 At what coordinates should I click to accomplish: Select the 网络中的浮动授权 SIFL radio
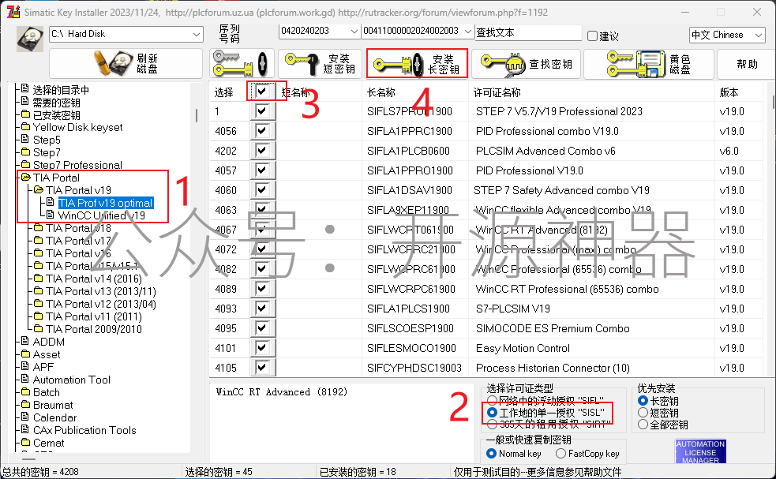[x=492, y=400]
